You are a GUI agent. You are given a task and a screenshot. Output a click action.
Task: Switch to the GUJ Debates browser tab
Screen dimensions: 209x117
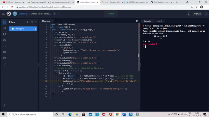(161, 2)
